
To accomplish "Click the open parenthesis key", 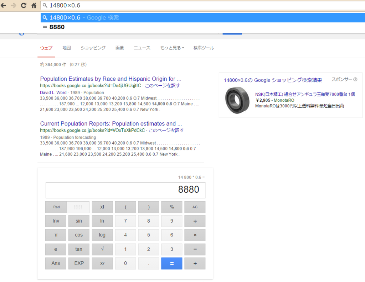I will coord(125,207).
